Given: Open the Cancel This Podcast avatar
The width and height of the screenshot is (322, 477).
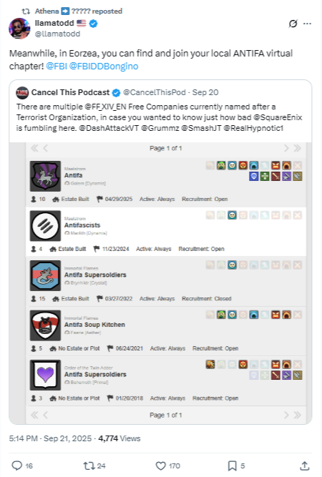Looking at the screenshot, I should pos(22,92).
